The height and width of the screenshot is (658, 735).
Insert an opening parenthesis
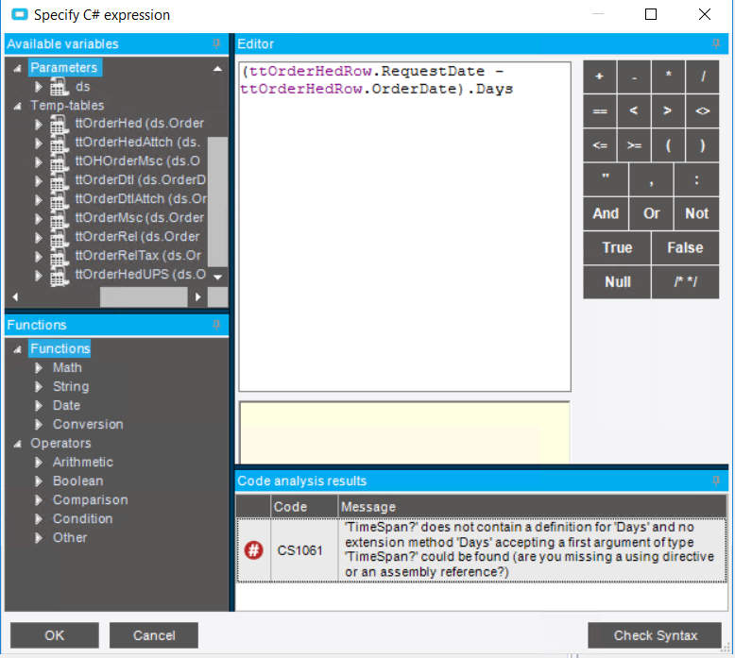coord(668,145)
